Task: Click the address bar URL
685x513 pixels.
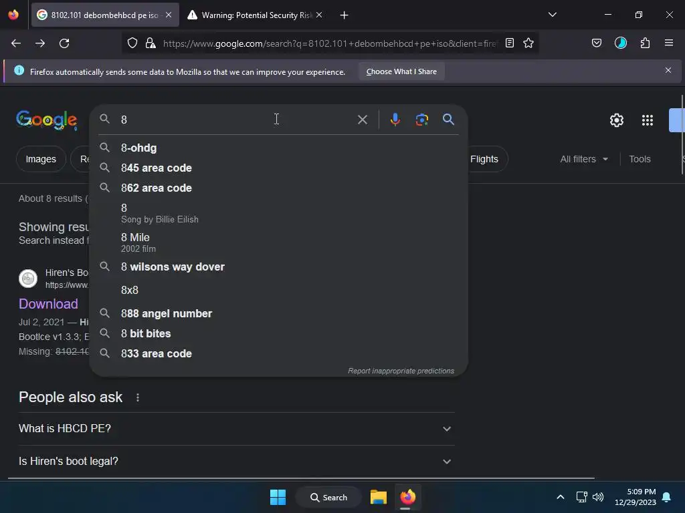Action: (x=330, y=43)
